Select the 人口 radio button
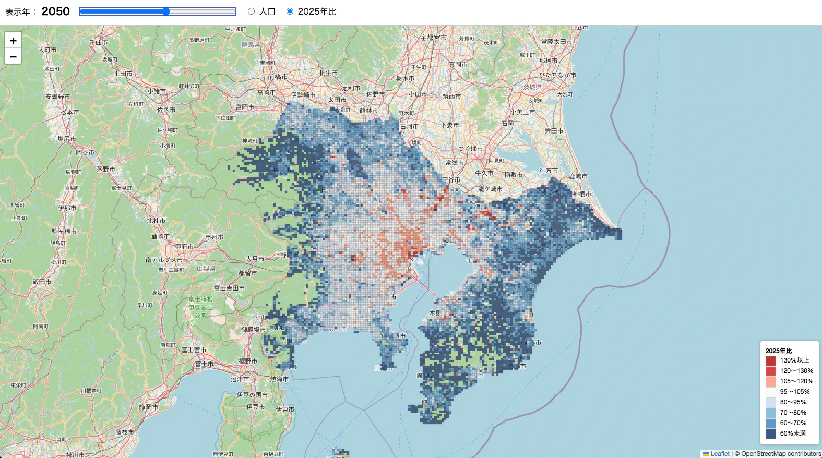This screenshot has width=822, height=458. (251, 11)
